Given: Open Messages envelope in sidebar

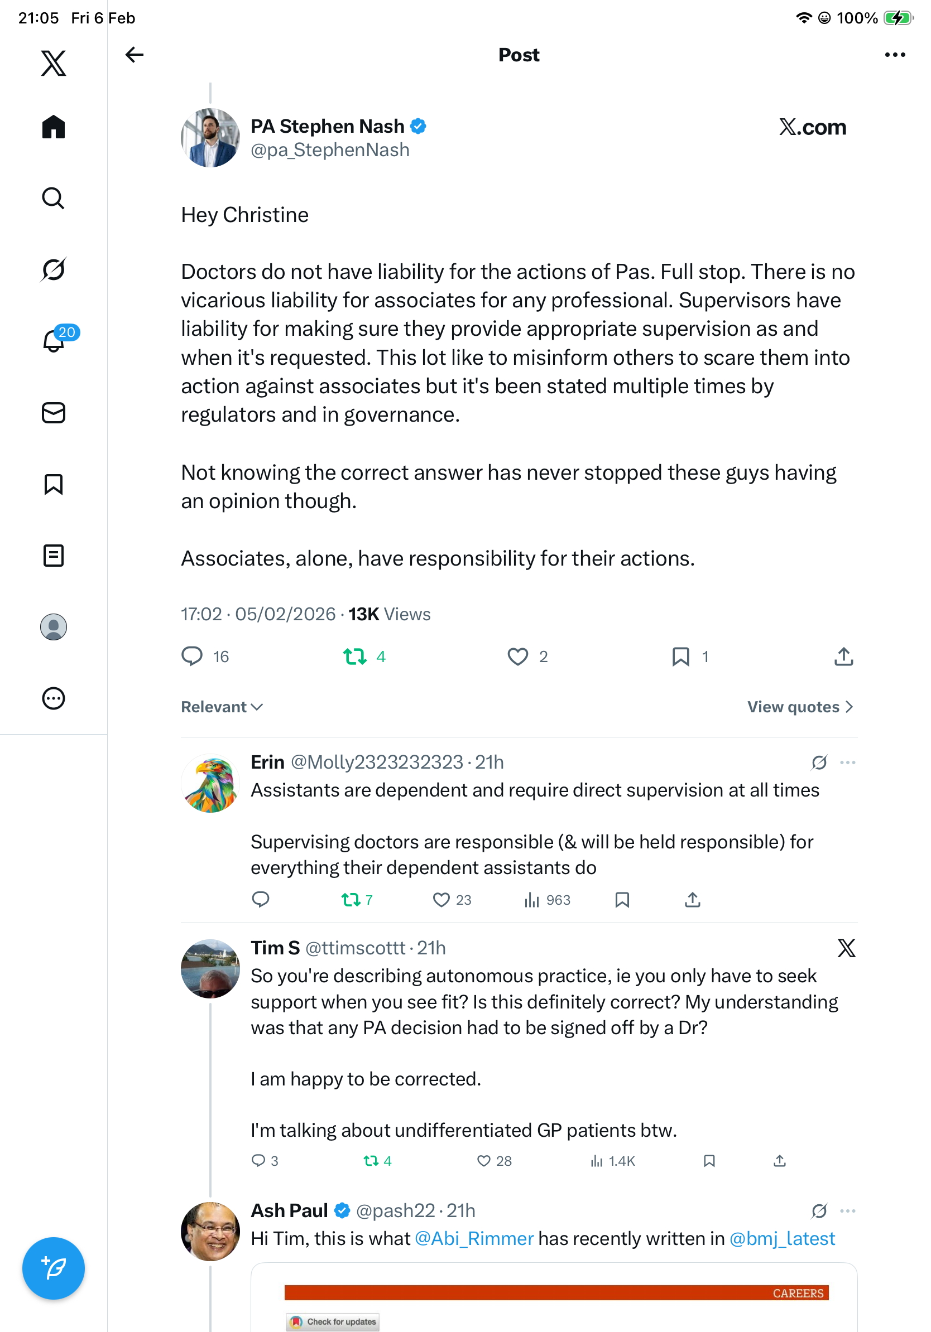Looking at the screenshot, I should (x=54, y=412).
